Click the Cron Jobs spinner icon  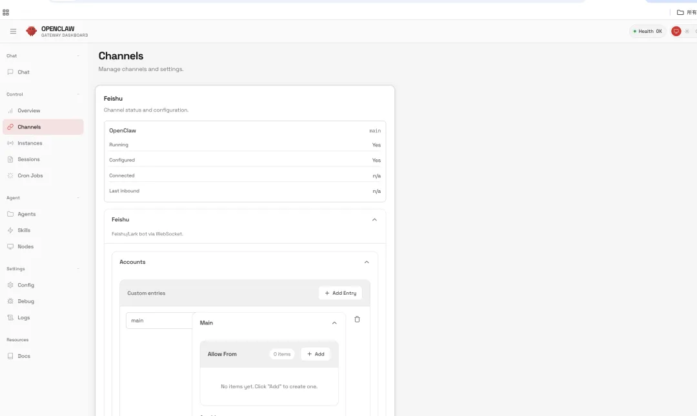10,175
